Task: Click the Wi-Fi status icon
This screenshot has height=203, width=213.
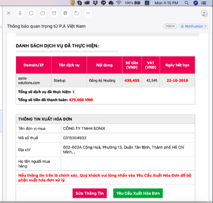Action: [x=119, y=3]
